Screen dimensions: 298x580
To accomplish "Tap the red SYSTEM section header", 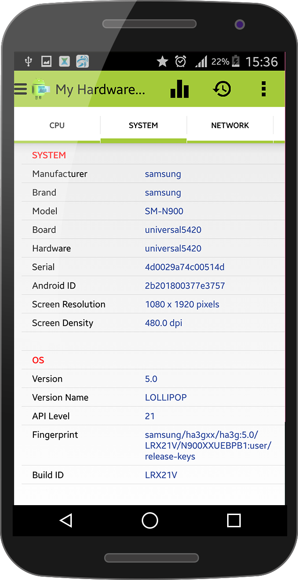I will [x=49, y=155].
